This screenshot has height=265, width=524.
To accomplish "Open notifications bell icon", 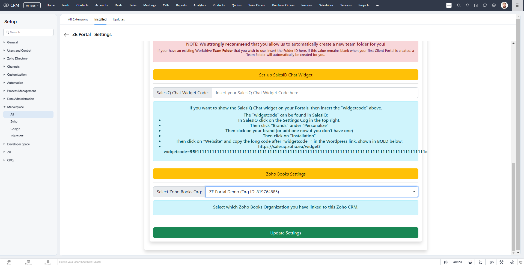I will coord(468,5).
